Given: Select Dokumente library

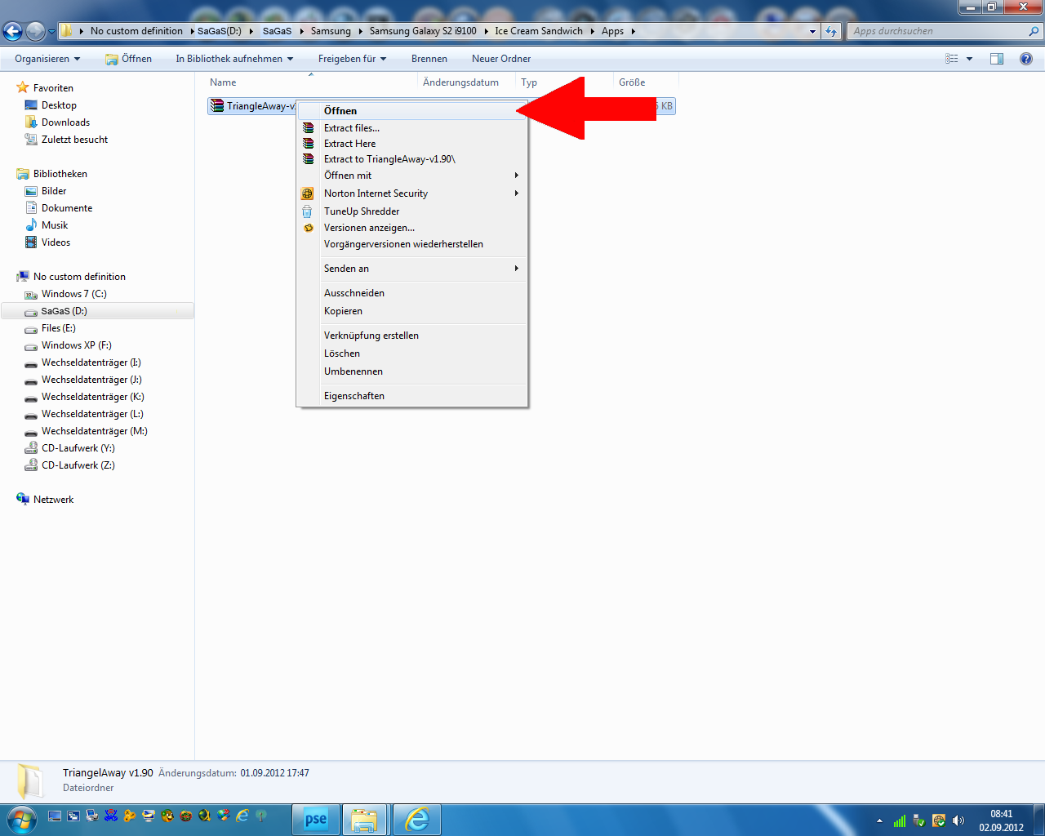Looking at the screenshot, I should coord(67,208).
